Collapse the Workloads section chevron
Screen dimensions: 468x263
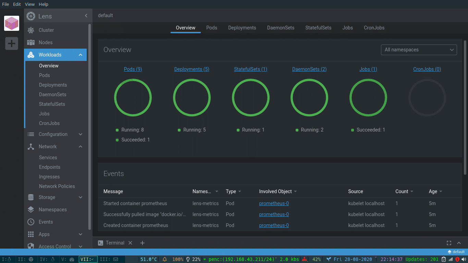click(80, 54)
